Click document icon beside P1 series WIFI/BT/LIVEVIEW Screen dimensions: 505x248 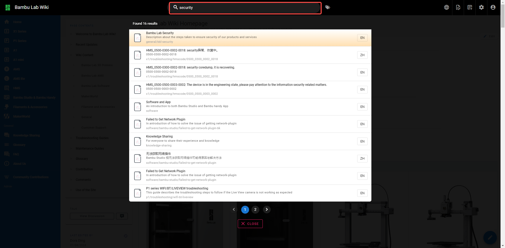click(138, 193)
